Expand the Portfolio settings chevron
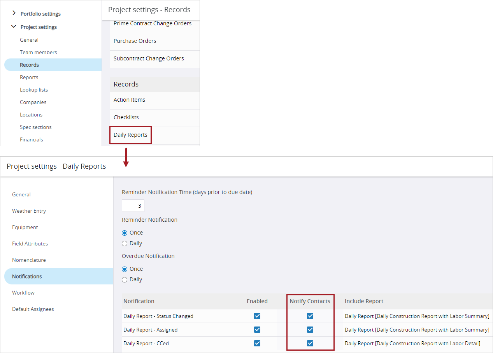 (14, 13)
